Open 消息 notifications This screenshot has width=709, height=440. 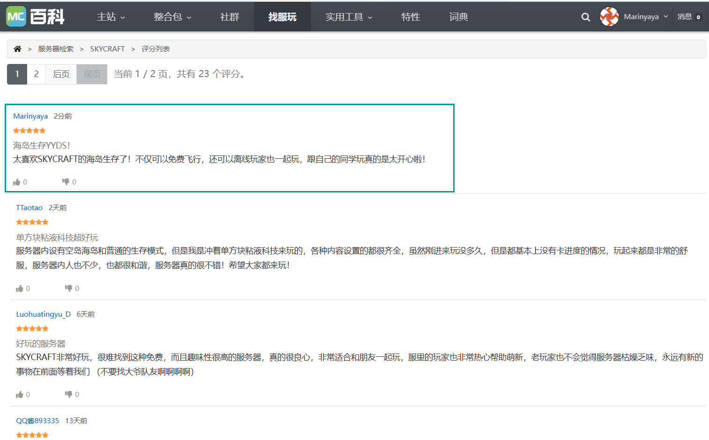(x=689, y=17)
